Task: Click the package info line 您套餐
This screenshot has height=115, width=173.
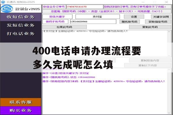Action: pyautogui.click(x=107, y=11)
